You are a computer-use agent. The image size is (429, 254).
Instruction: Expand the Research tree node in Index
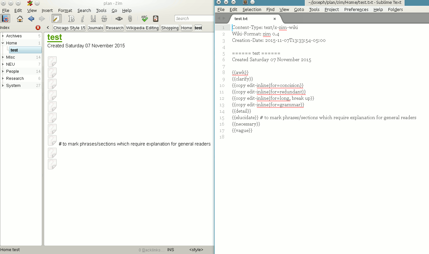(x=3, y=78)
